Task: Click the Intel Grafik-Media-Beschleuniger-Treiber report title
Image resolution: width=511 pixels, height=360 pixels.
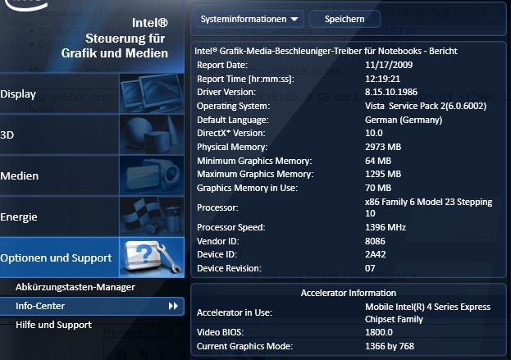Action: click(x=326, y=51)
